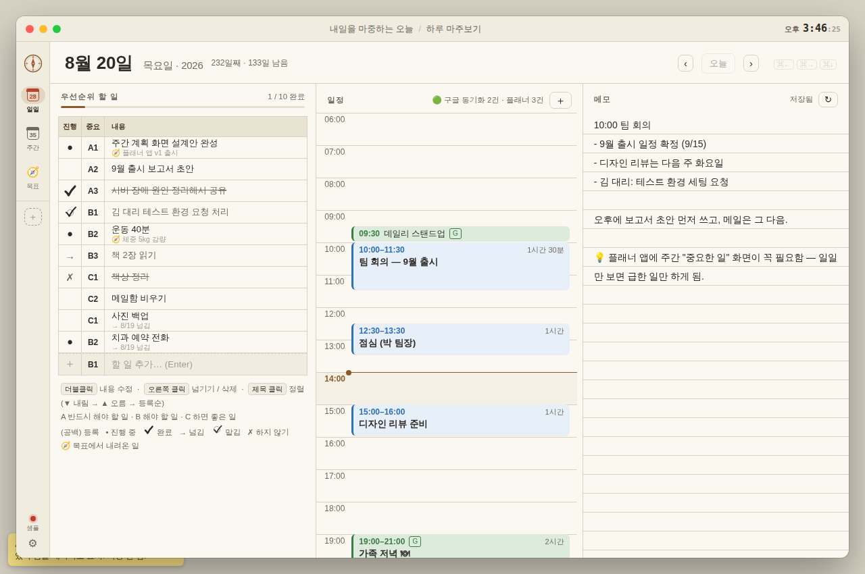Toggle the completed check of task A3
The image size is (865, 574).
[x=70, y=191]
